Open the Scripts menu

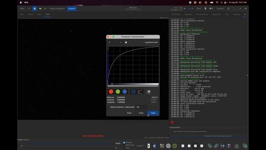pos(72,8)
